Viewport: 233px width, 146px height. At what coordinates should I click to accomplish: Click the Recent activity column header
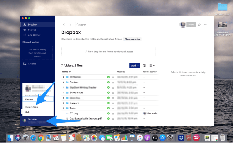pos(150,72)
